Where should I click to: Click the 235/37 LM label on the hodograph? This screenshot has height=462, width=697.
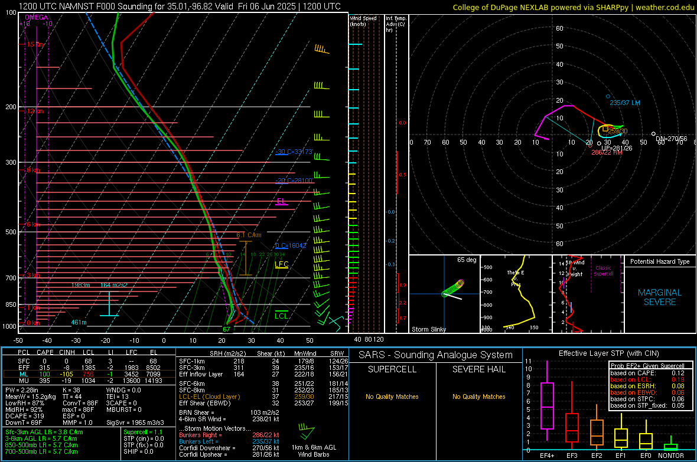click(624, 103)
